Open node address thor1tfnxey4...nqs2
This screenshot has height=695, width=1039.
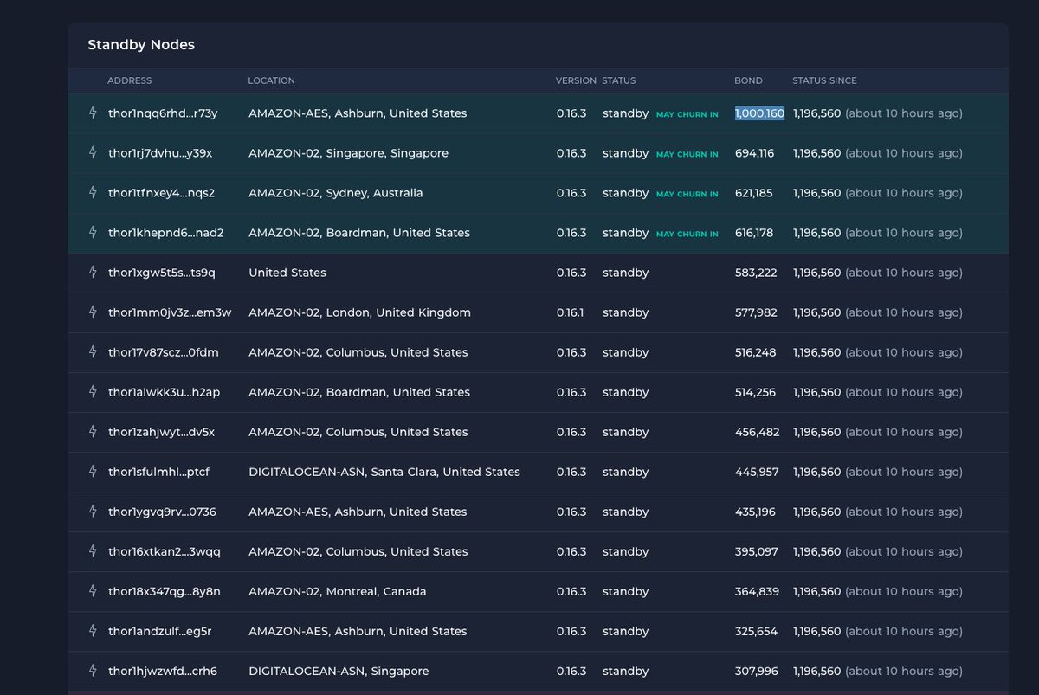click(161, 193)
